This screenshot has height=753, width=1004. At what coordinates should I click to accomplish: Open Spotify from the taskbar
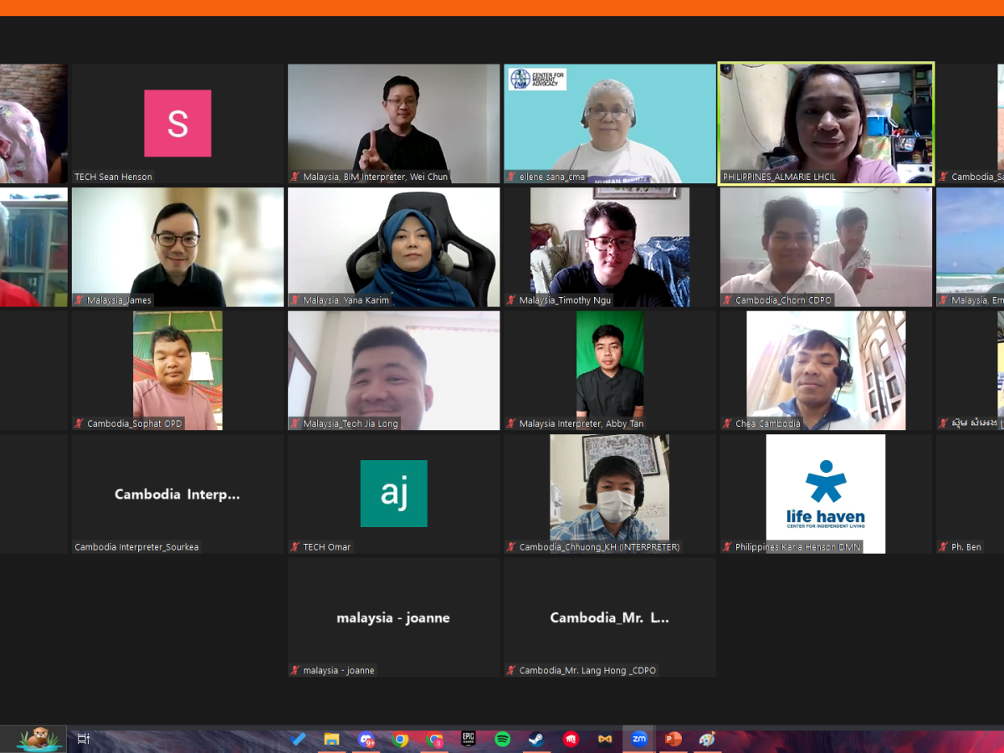tap(502, 740)
